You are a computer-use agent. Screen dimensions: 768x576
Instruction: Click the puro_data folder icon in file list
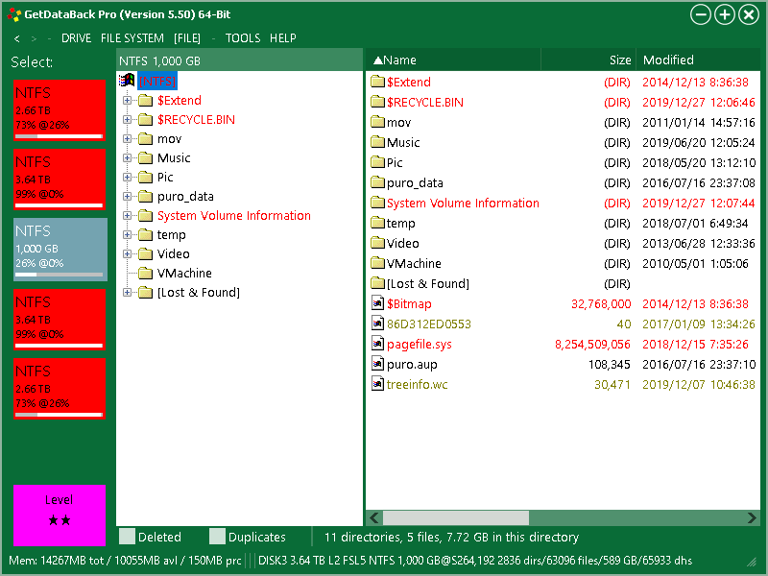point(377,182)
